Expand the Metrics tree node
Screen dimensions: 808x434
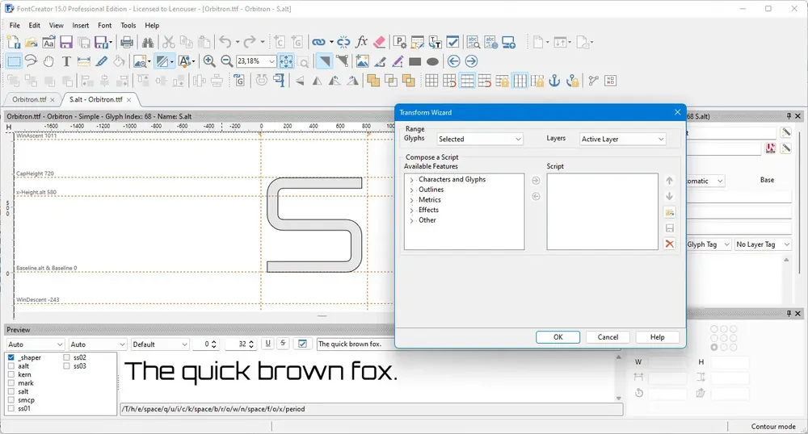pyautogui.click(x=411, y=201)
